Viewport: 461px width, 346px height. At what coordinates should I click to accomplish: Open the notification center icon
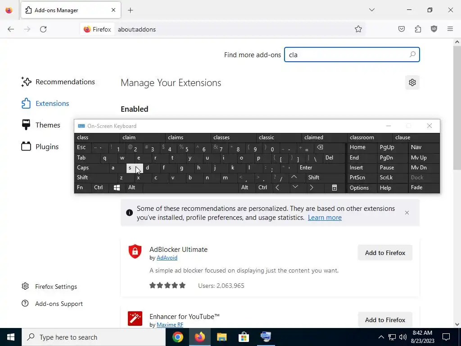click(x=446, y=337)
